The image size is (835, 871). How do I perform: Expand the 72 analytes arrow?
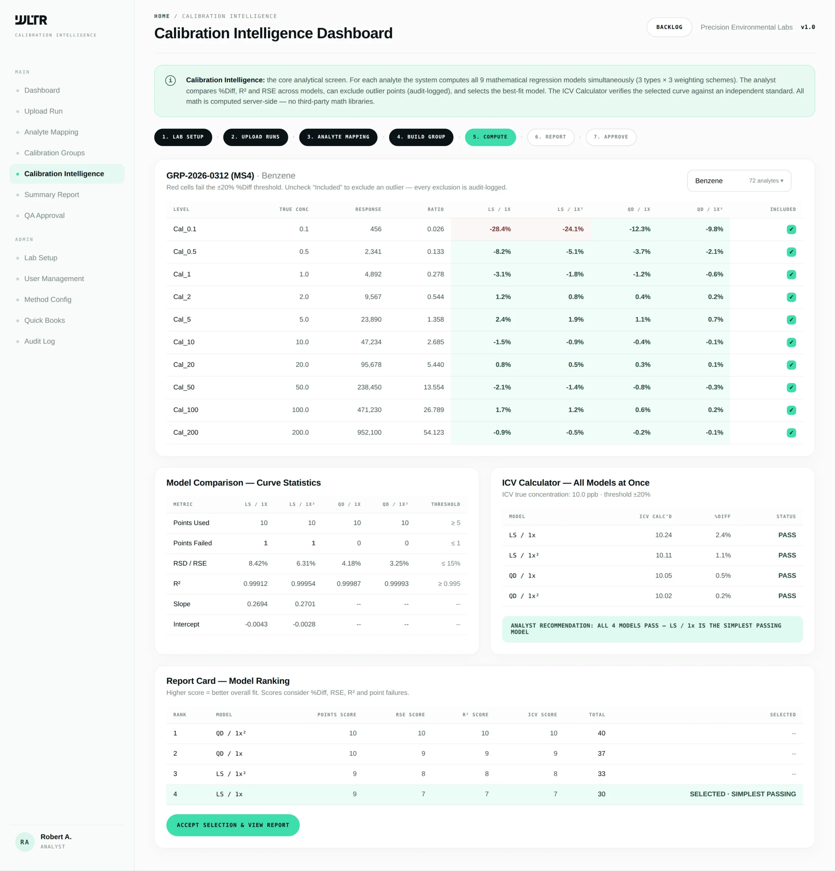782,181
